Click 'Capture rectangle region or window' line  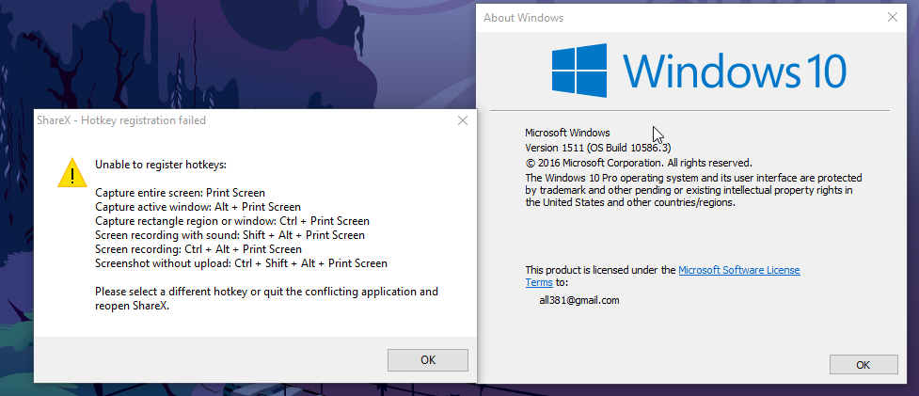[232, 221]
